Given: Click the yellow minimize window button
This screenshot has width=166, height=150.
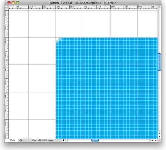Looking at the screenshot, I should (13, 2).
